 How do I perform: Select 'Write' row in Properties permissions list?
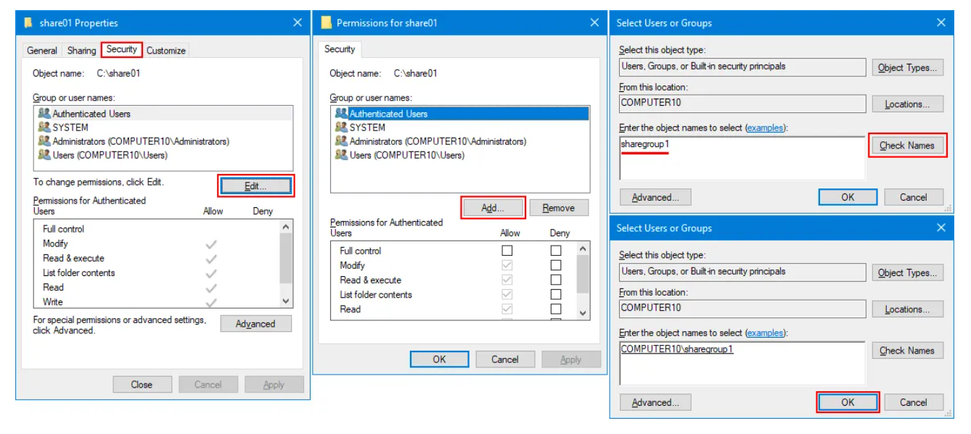[157, 302]
